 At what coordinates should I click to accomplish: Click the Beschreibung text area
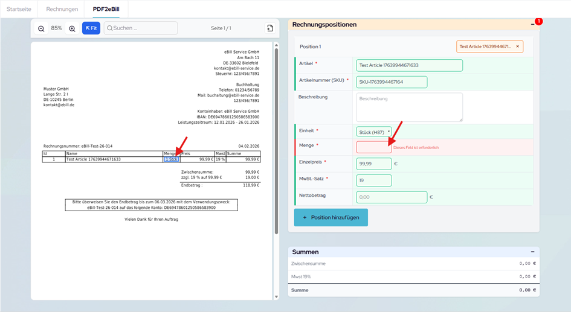coord(409,107)
